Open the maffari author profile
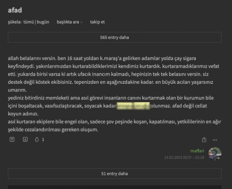 (x=197, y=151)
